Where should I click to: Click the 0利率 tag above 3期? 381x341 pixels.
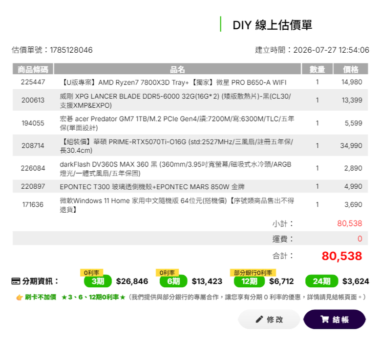pyautogui.click(x=92, y=273)
